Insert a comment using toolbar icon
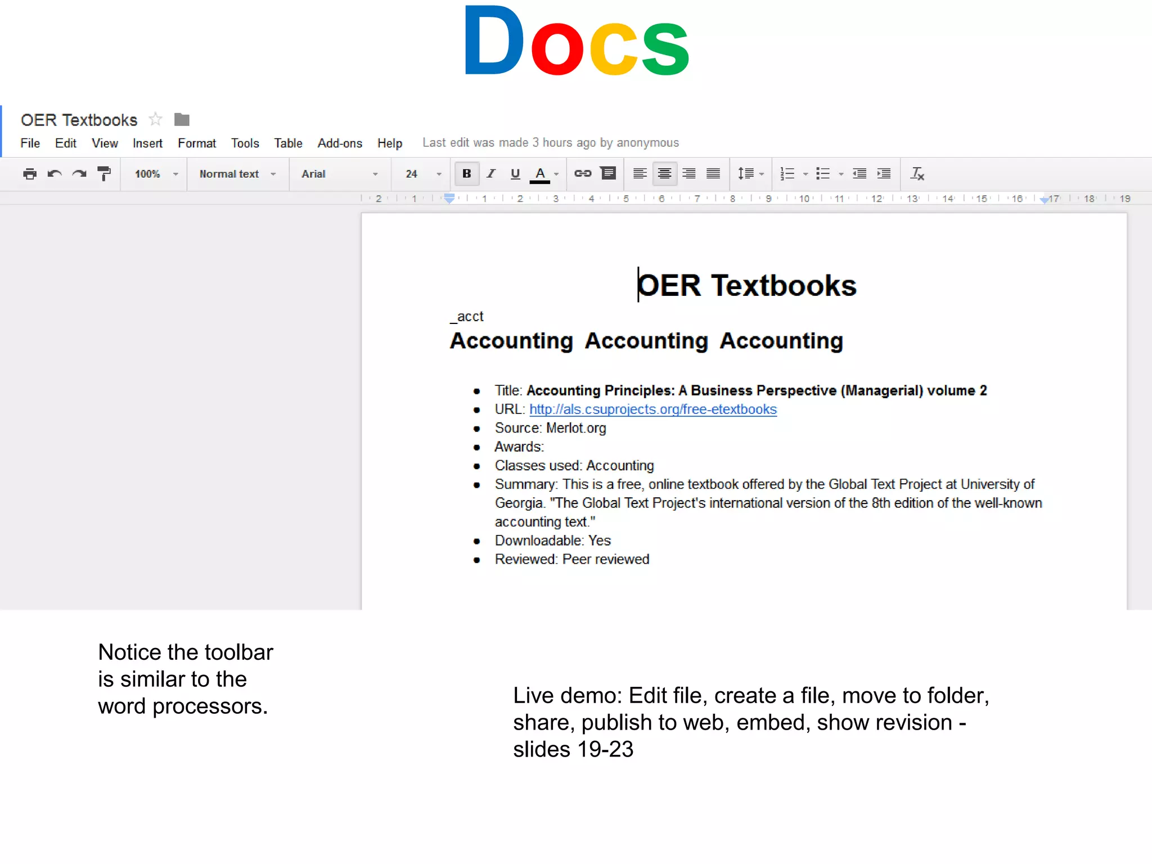This screenshot has width=1152, height=864. point(609,173)
